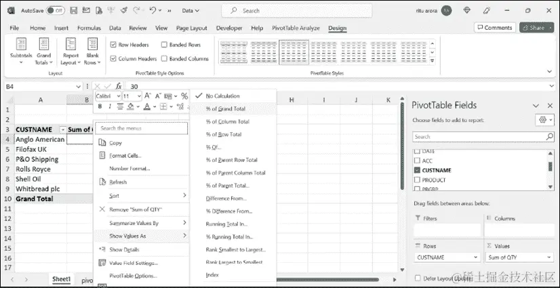The height and width of the screenshot is (288, 560).
Task: Click the fill color bucket icon
Action: (130, 106)
